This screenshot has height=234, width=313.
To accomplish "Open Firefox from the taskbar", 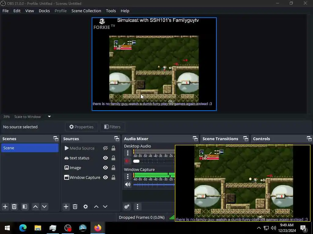I will point(98,228).
